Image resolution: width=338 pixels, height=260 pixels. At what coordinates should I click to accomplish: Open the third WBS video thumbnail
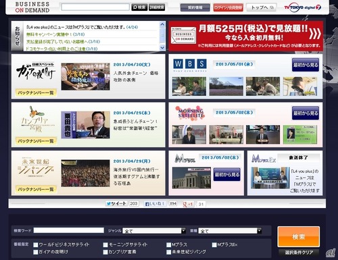(x=263, y=86)
